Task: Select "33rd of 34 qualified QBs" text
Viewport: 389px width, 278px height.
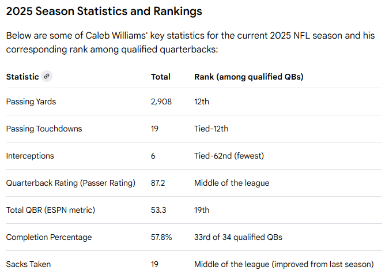Action: coord(238,237)
